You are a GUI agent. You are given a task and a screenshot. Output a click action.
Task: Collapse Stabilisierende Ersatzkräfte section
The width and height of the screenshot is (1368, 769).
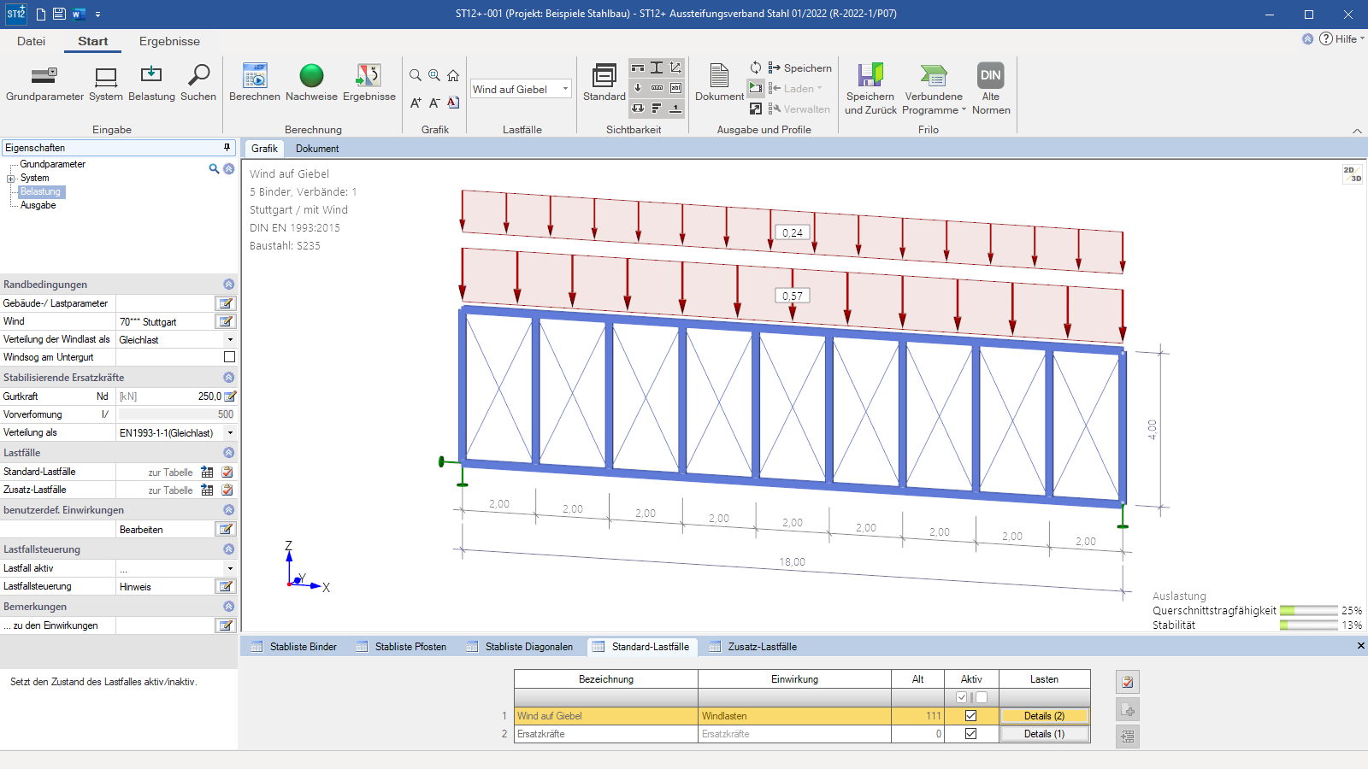[228, 378]
